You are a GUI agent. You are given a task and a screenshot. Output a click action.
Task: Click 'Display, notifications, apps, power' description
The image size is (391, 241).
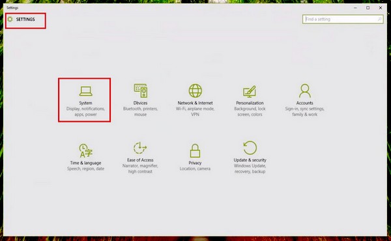tap(85, 111)
